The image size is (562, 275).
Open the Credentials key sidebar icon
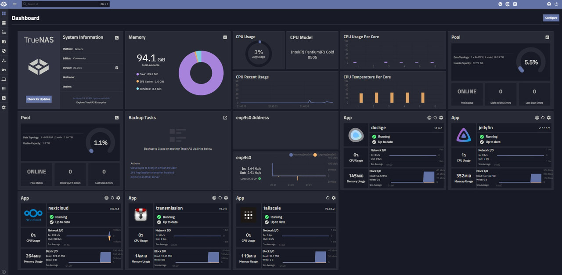(x=4, y=70)
